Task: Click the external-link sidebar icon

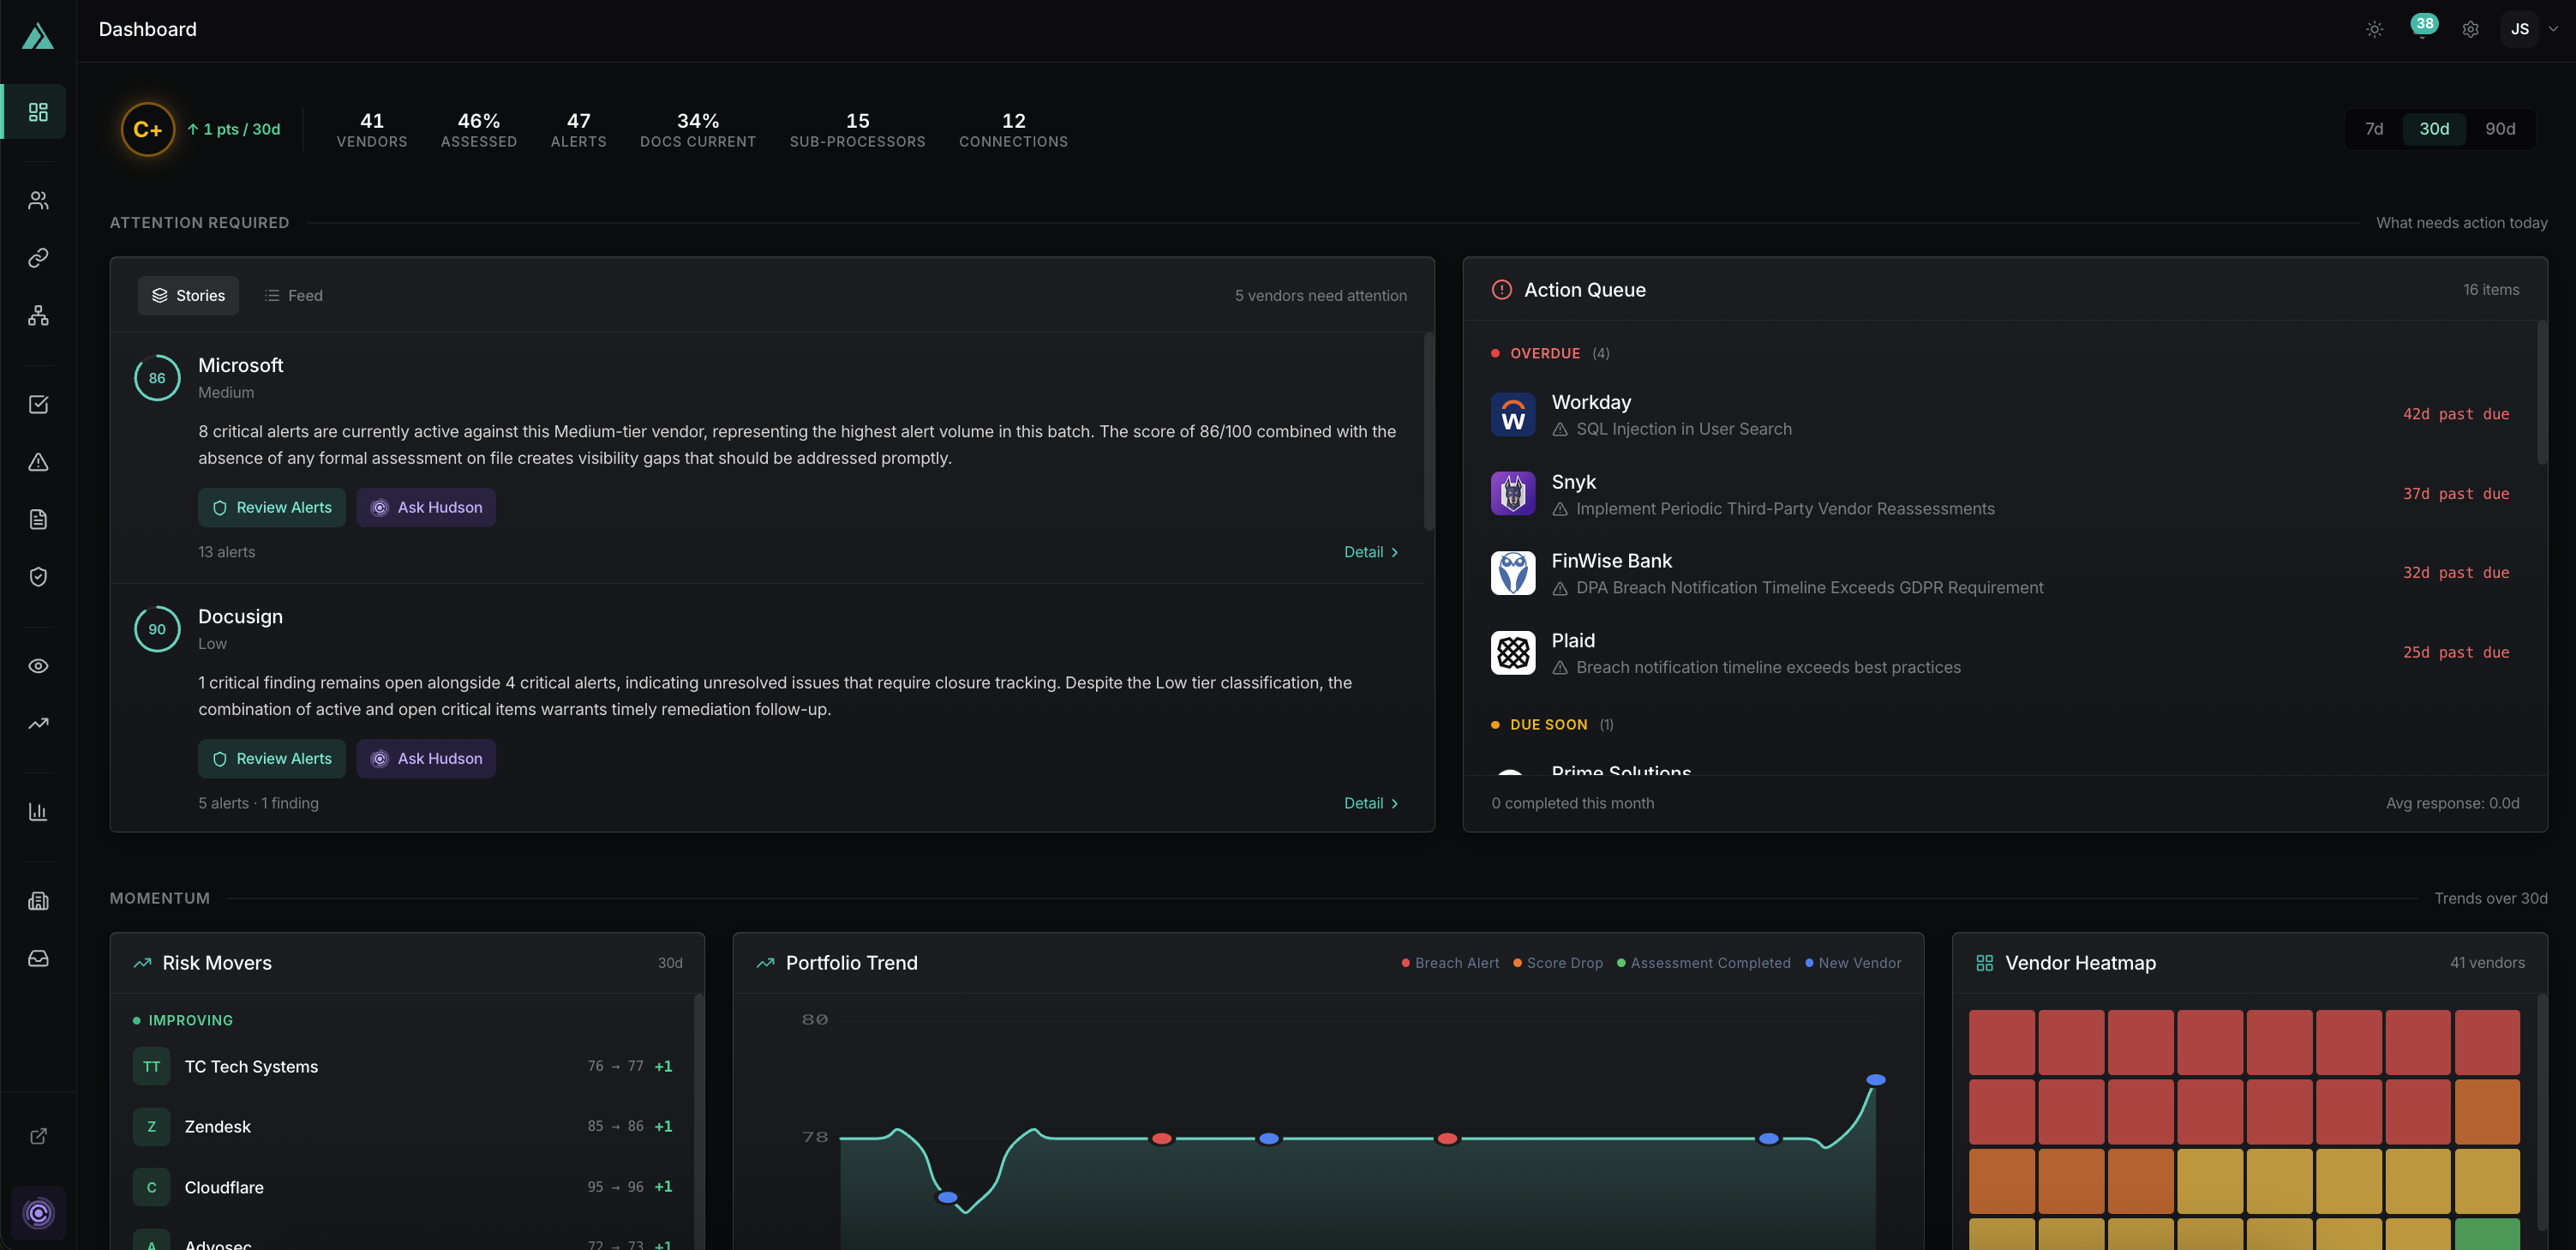Action: pos(38,1136)
